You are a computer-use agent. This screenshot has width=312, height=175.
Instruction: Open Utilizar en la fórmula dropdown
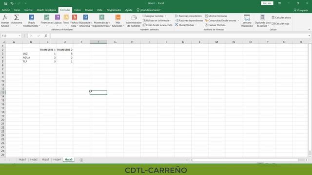156,20
